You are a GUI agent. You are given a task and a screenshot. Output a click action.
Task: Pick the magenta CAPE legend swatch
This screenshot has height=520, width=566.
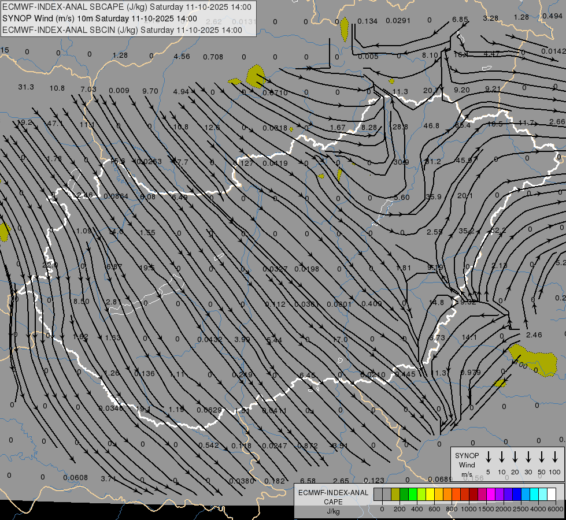tap(491, 494)
